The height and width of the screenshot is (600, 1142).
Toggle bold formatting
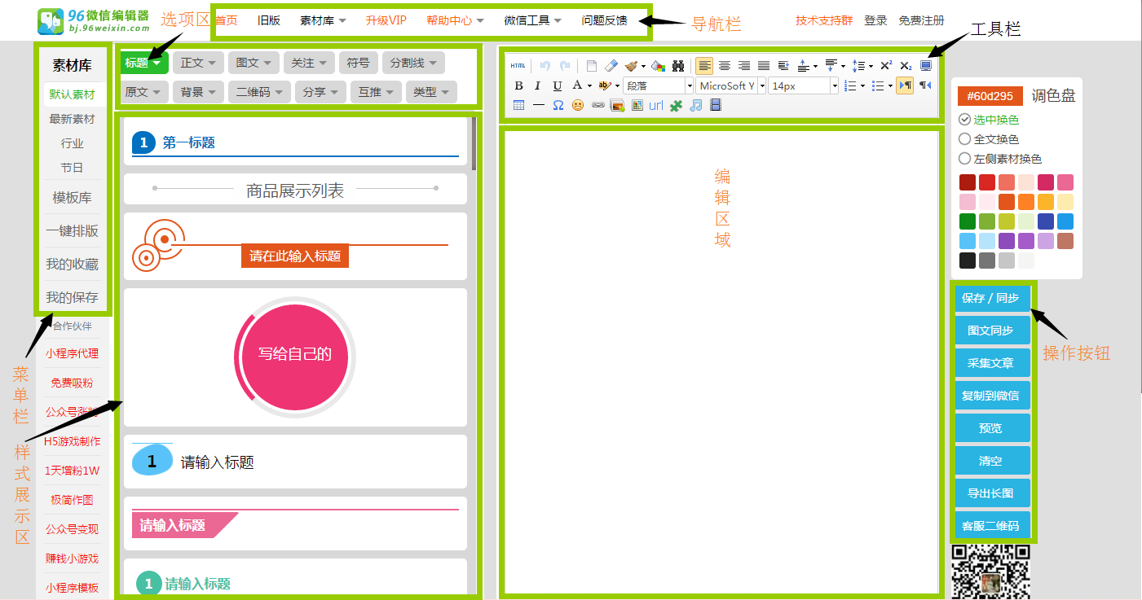pyautogui.click(x=518, y=85)
